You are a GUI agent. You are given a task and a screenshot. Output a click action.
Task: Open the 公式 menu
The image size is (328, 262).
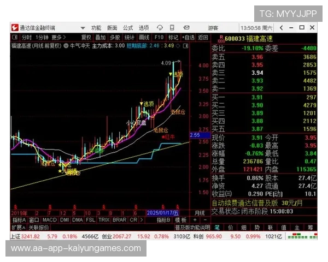(x=128, y=28)
